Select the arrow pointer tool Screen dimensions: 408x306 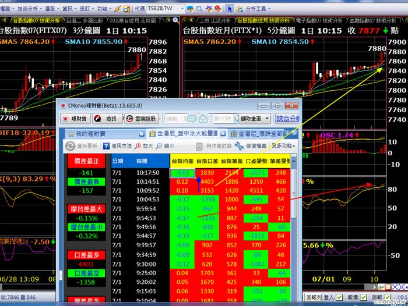click(x=230, y=9)
